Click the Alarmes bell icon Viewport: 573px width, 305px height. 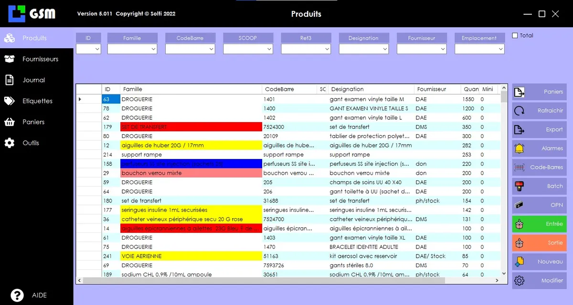pyautogui.click(x=519, y=148)
